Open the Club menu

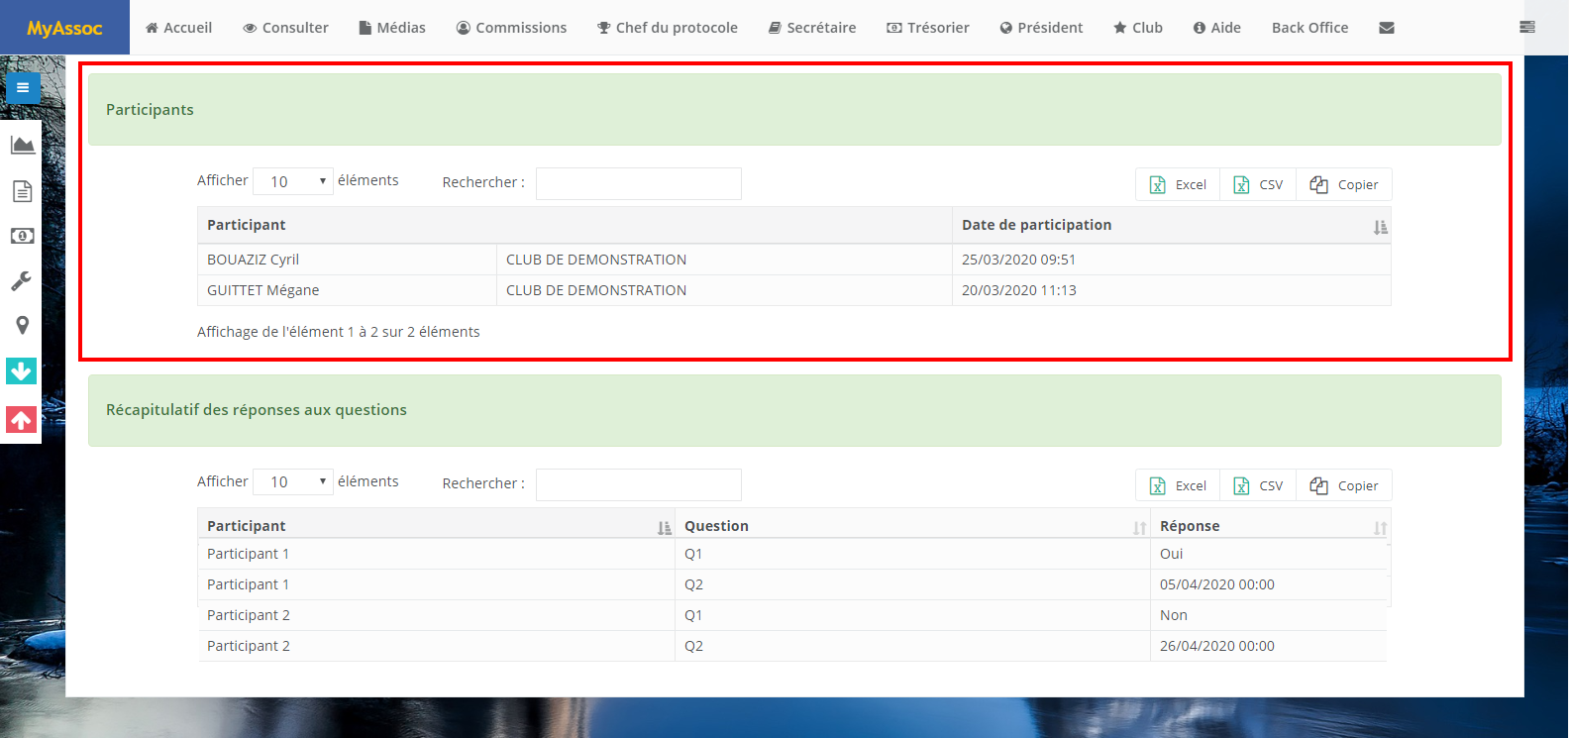(1138, 28)
